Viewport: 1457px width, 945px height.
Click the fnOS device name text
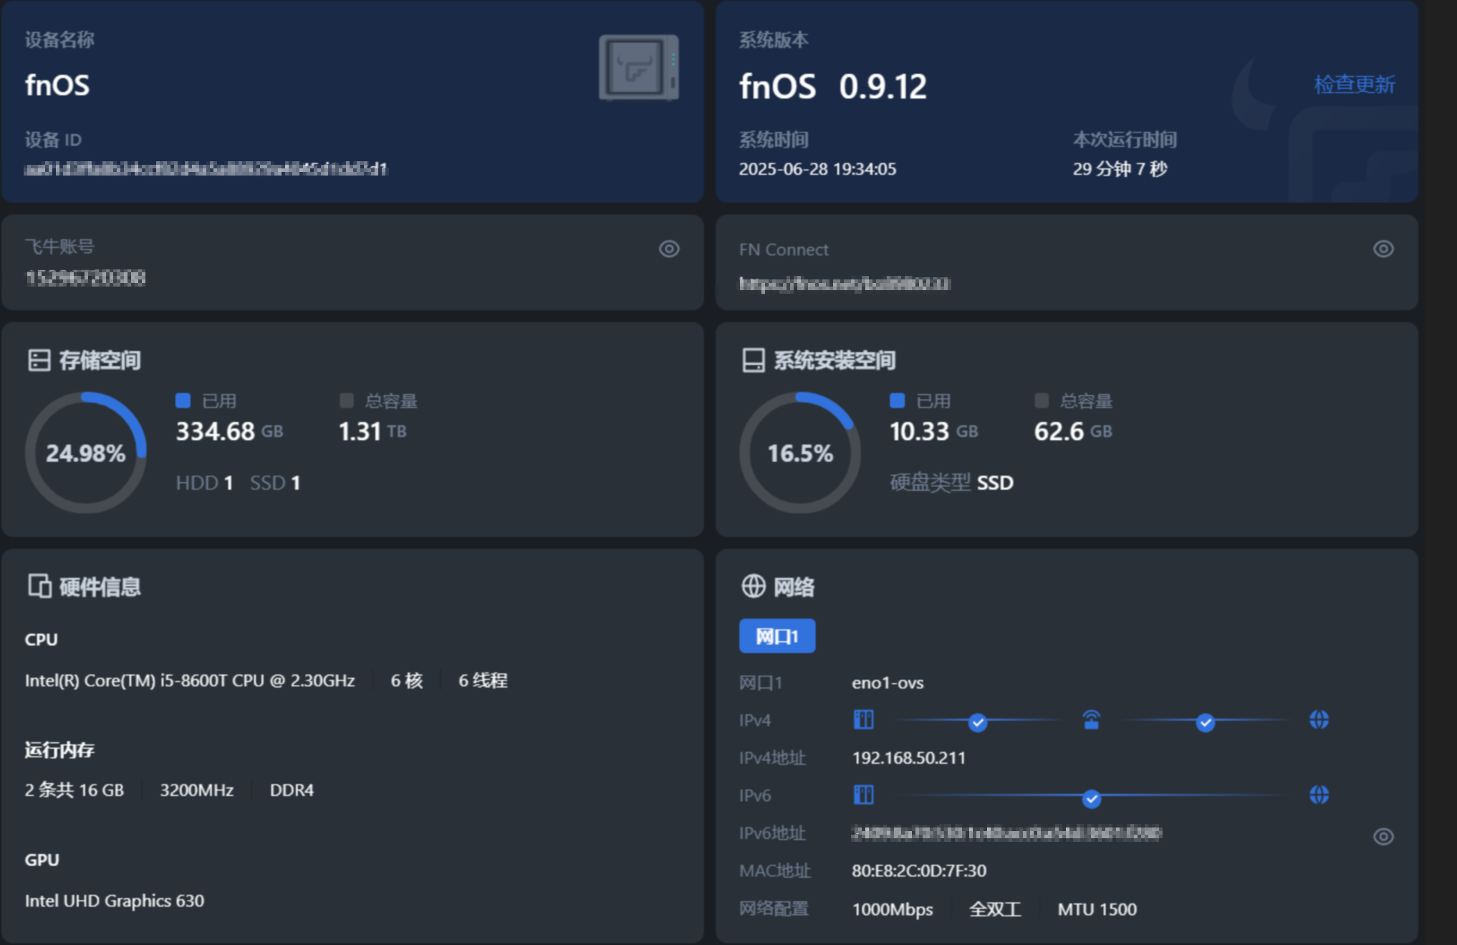tap(57, 85)
